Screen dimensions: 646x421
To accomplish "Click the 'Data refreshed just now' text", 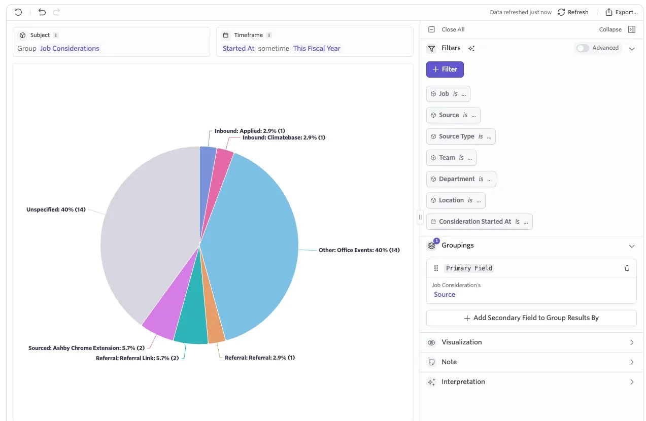I will 521,12.
